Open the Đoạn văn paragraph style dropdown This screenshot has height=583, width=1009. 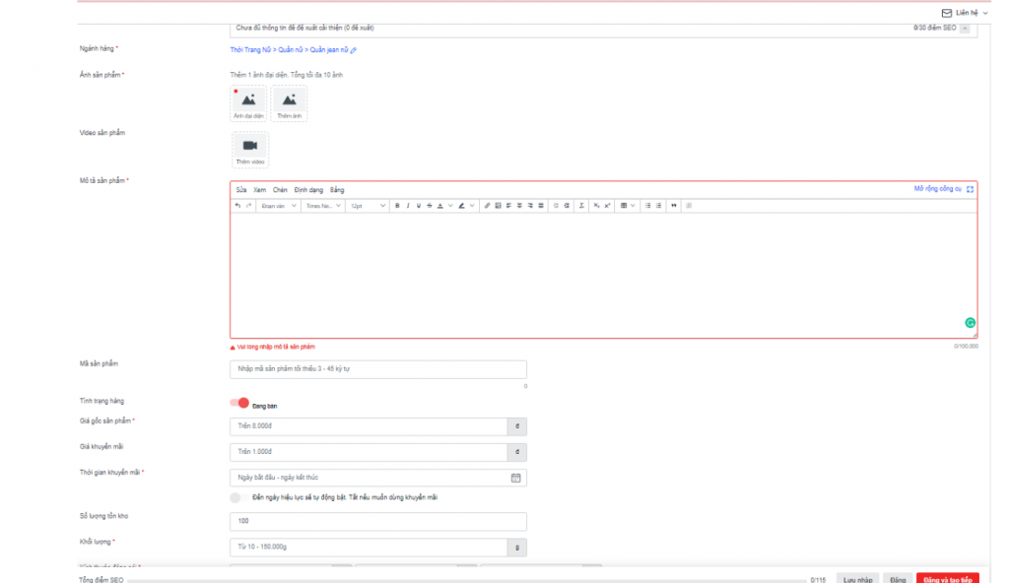pos(278,206)
